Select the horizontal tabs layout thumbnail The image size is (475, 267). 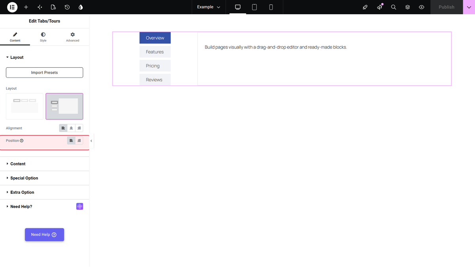pyautogui.click(x=25, y=106)
